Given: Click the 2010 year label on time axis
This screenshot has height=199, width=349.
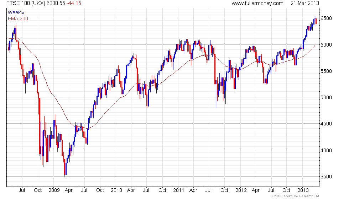Looking at the screenshot, I should click(116, 190).
